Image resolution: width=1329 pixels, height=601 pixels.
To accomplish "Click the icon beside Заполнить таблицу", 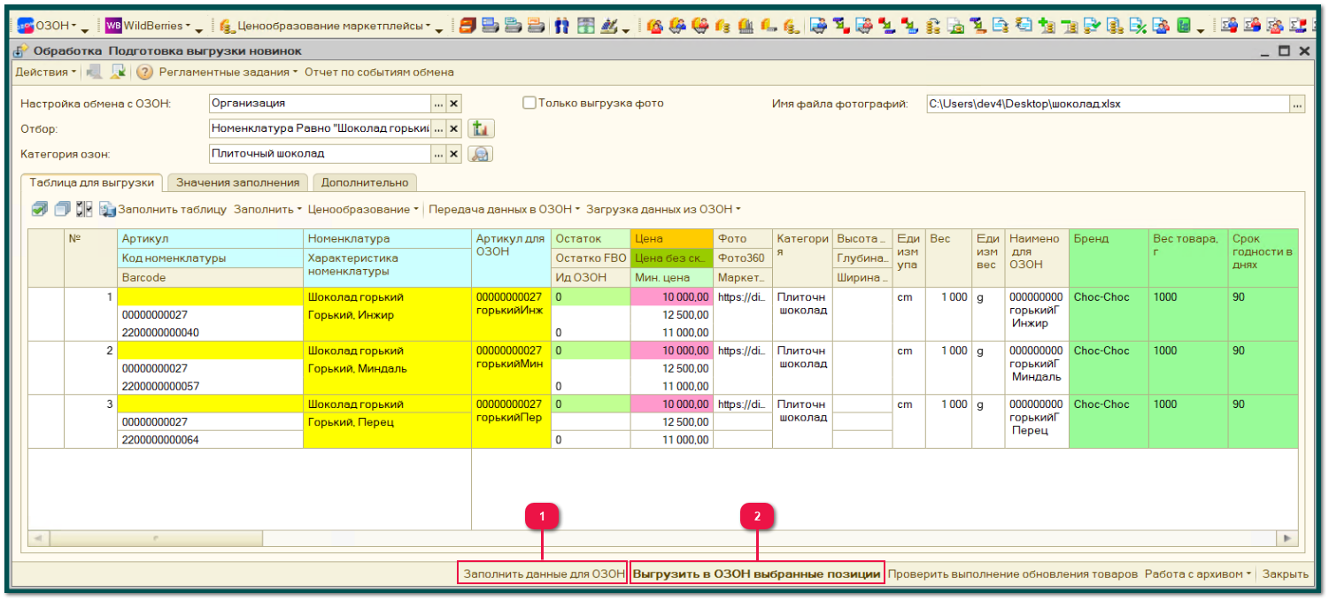I will point(108,210).
